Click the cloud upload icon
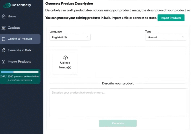 click(65, 58)
